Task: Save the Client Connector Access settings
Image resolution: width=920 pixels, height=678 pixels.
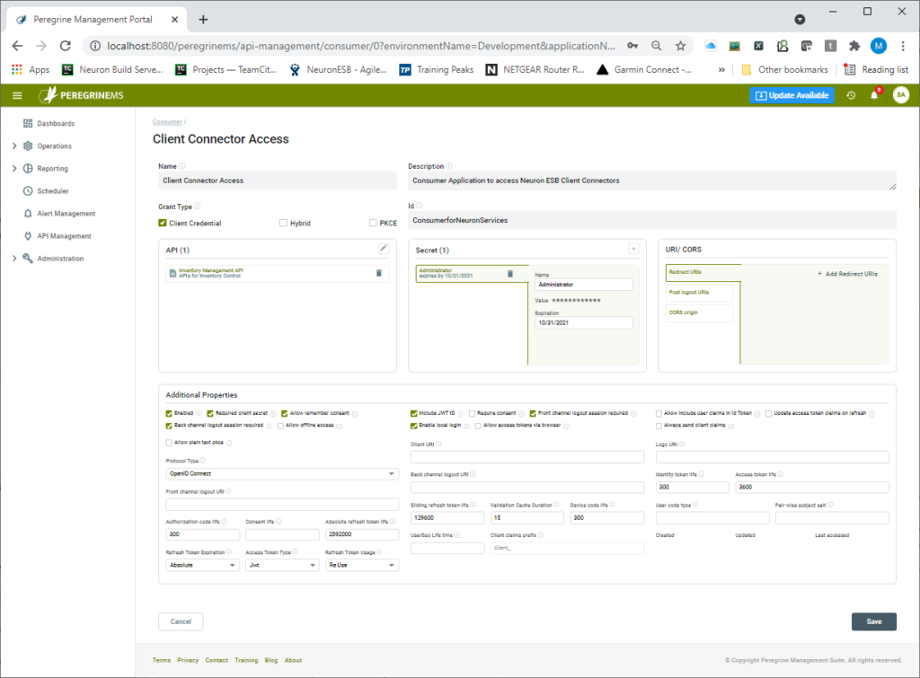Action: click(x=873, y=621)
